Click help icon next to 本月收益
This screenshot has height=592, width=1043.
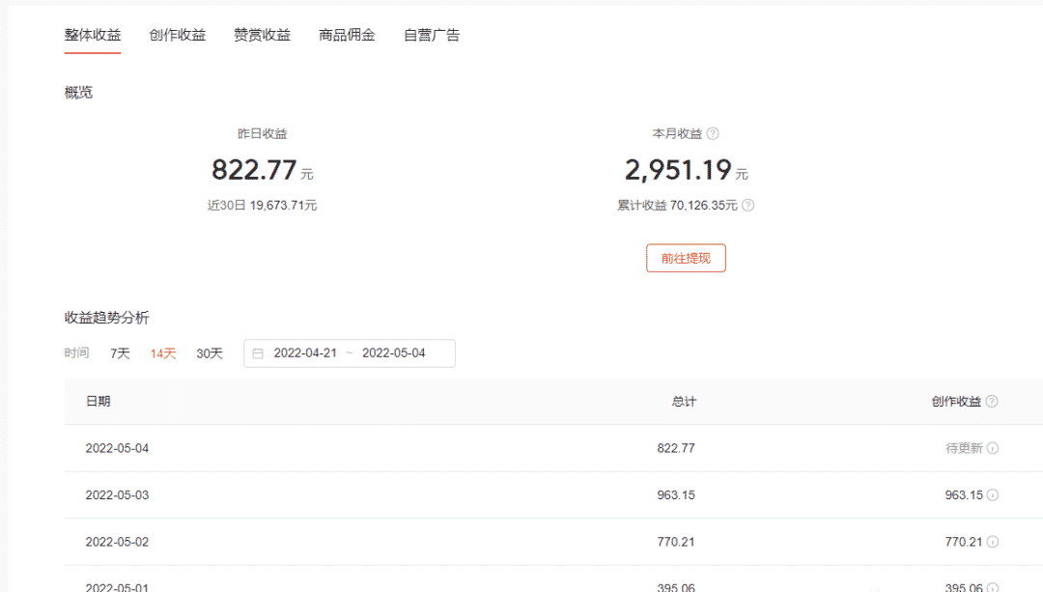tap(713, 133)
